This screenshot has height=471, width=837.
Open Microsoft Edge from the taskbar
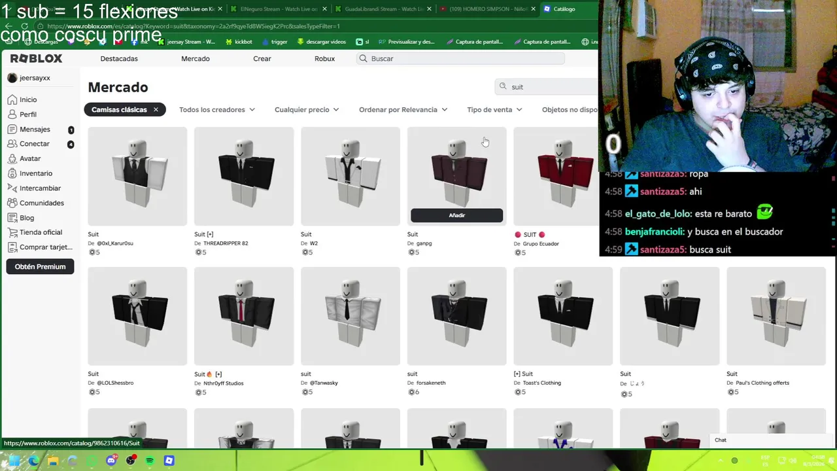[33, 461]
